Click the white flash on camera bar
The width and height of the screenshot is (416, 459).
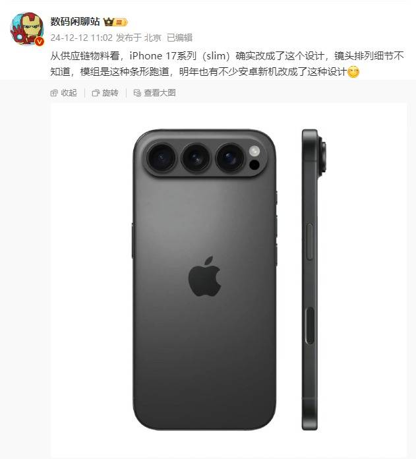254,151
